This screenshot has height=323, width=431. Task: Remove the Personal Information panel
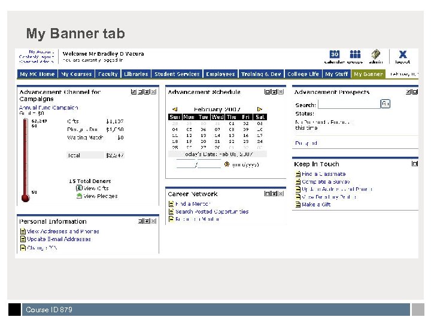pos(153,221)
